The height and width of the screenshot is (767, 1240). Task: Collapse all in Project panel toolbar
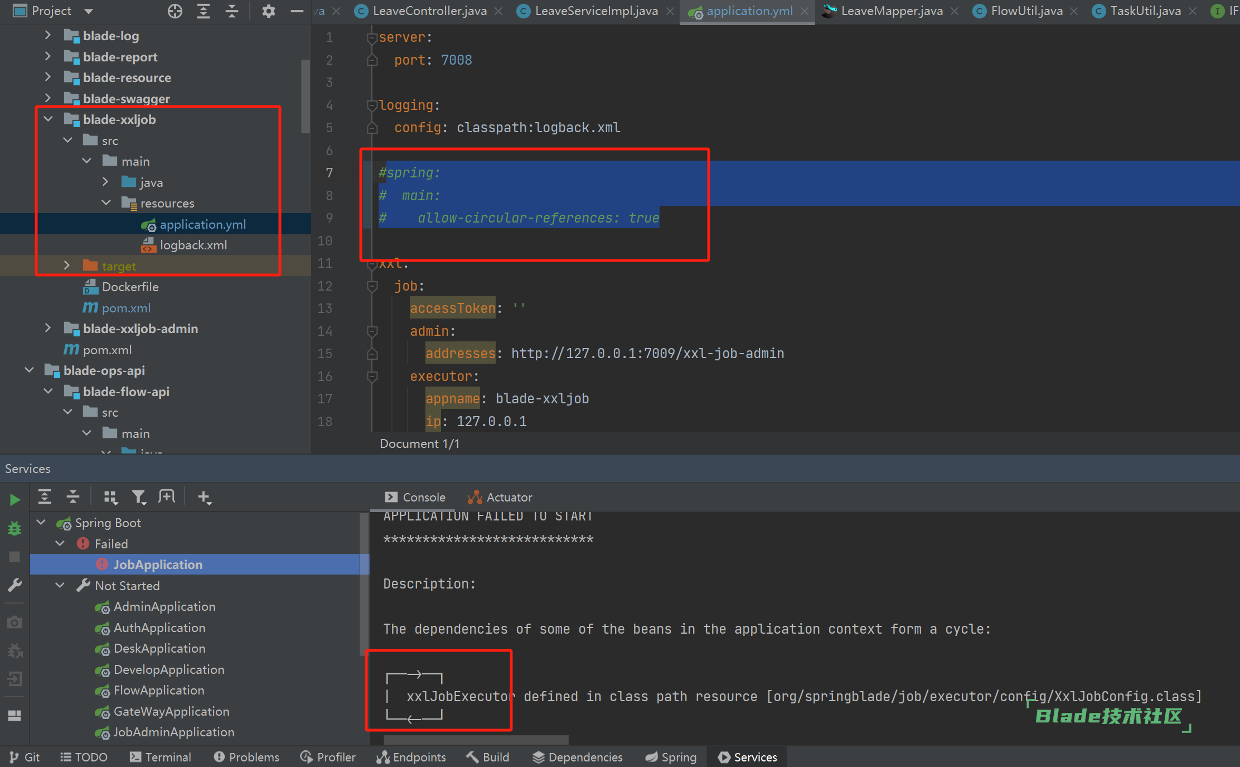click(232, 11)
